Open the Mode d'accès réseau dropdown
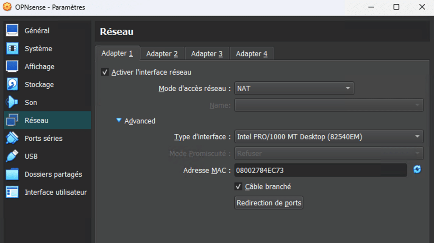 pos(294,88)
